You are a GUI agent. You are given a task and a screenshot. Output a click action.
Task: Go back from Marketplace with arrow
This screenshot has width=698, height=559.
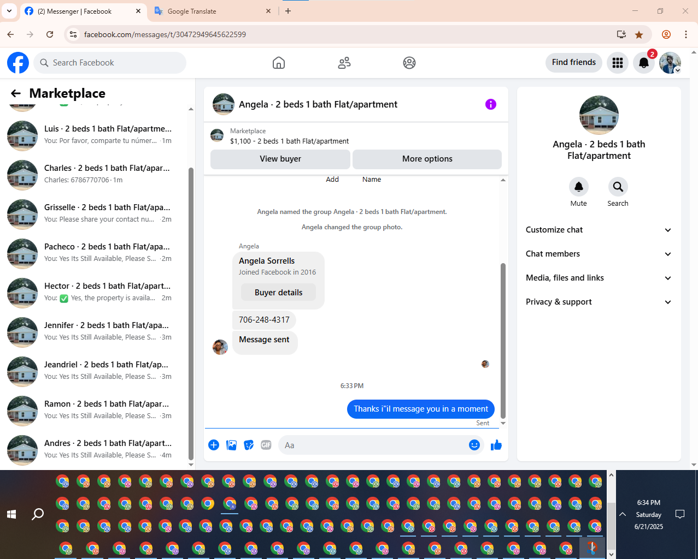click(x=16, y=93)
